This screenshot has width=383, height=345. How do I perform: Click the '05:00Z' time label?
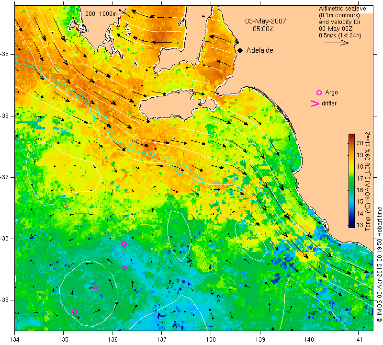pyautogui.click(x=263, y=29)
